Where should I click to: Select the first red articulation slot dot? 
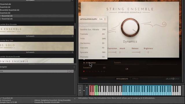tap(84, 71)
